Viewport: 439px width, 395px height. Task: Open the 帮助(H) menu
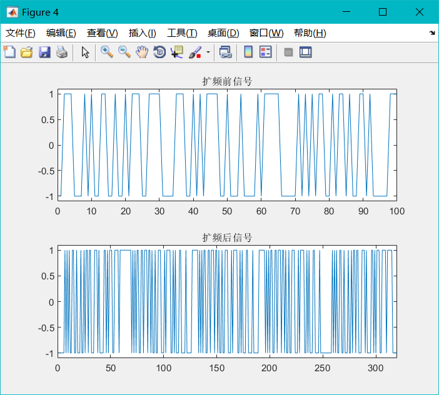click(310, 33)
